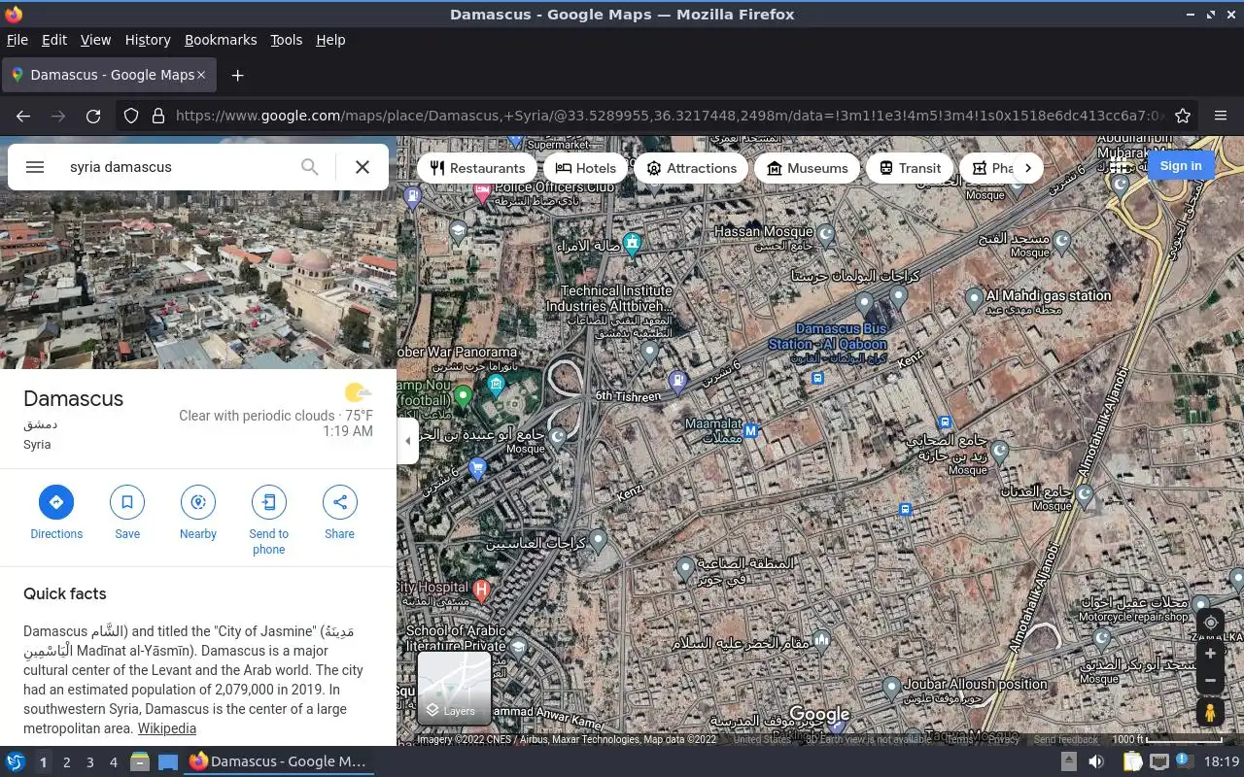The height and width of the screenshot is (777, 1244).
Task: Clear the search with the X icon
Action: (363, 167)
